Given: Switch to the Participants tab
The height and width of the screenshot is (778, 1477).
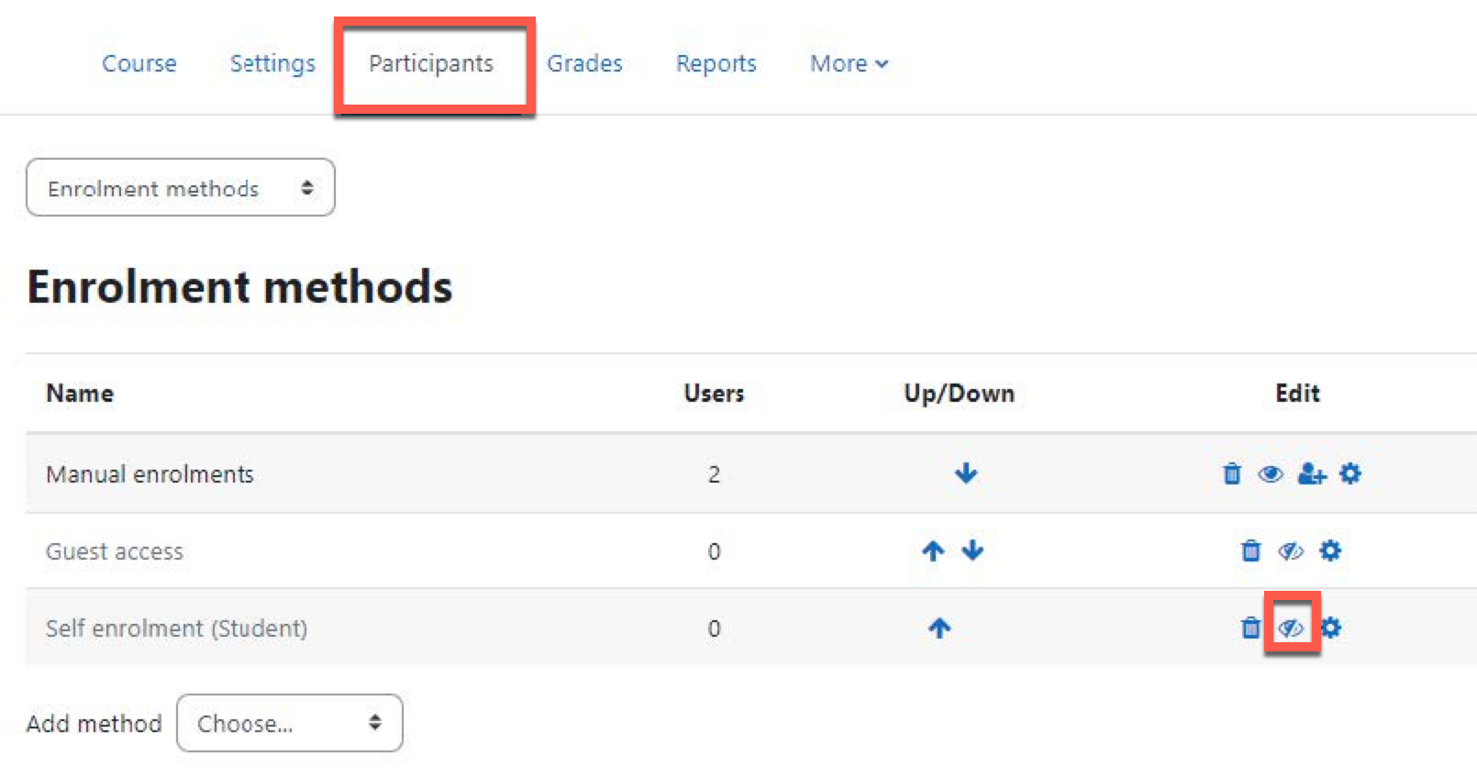Looking at the screenshot, I should click(431, 63).
